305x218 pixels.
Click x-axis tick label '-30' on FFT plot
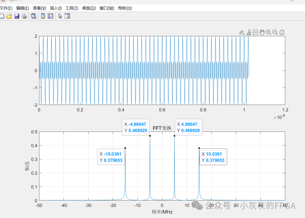coord(88,205)
